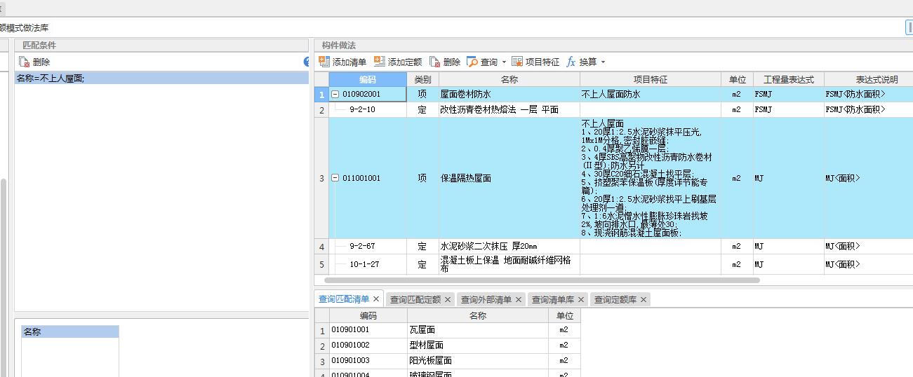This screenshot has height=377, width=913.
Task: Click the 添加清单 add-list icon
Action: [324, 62]
